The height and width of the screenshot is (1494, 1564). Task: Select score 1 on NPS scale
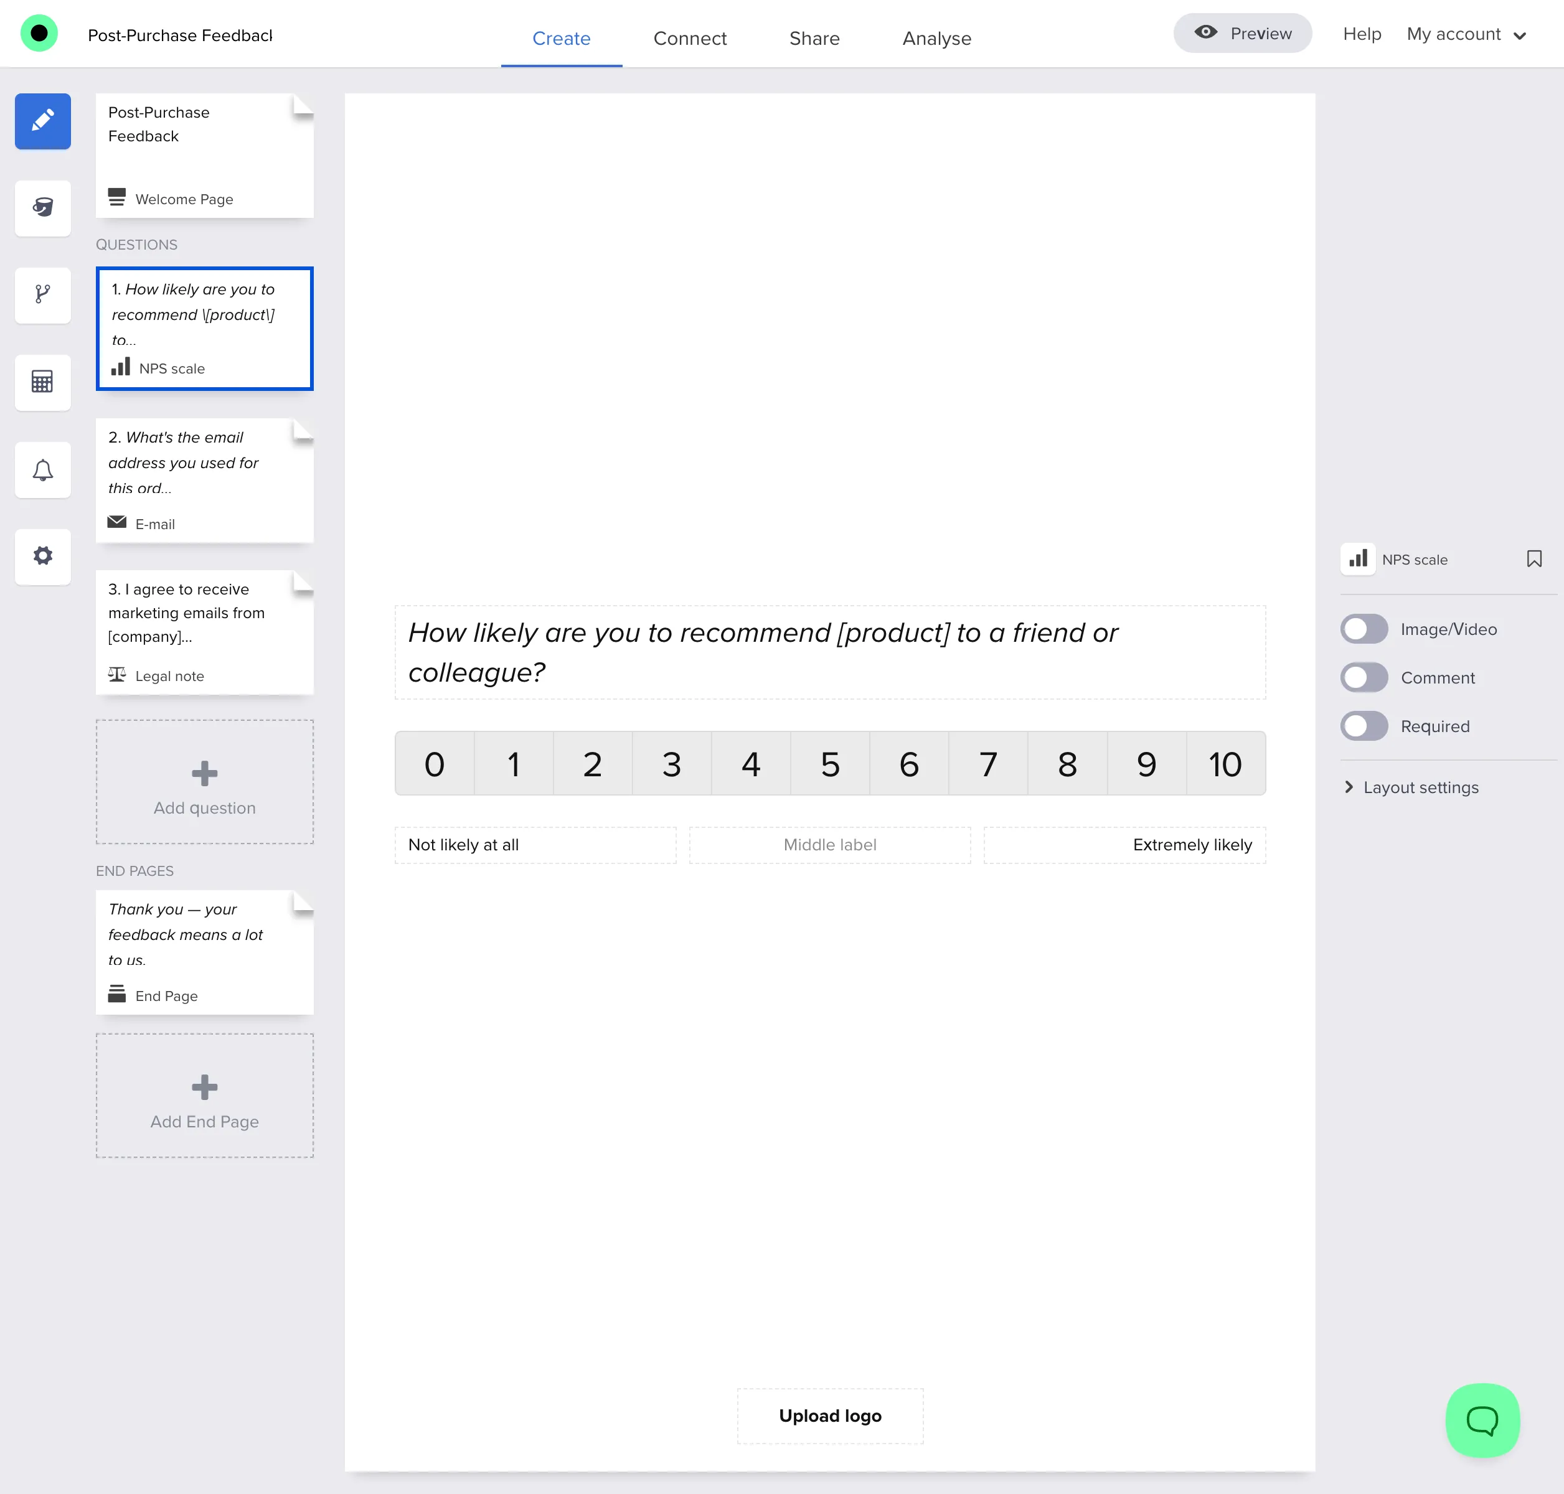(514, 764)
